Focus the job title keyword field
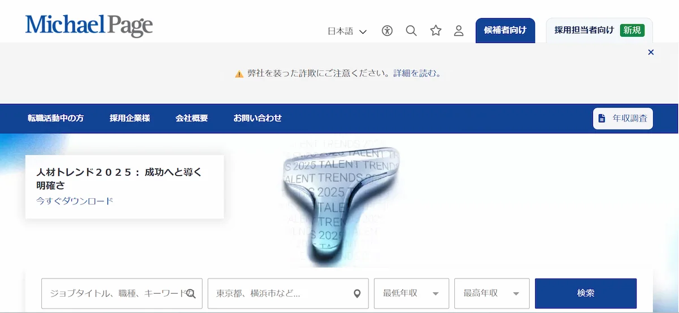This screenshot has width=679, height=313. click(x=122, y=293)
